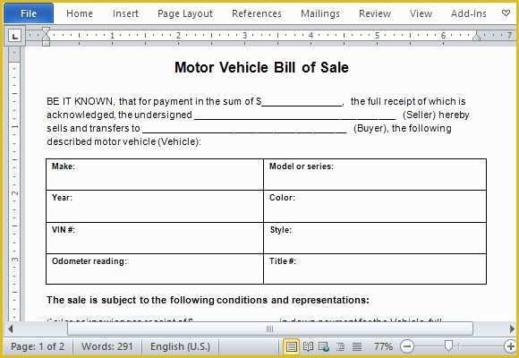Select Print Layout view
Screen dimensions: 519x358
(x=291, y=346)
